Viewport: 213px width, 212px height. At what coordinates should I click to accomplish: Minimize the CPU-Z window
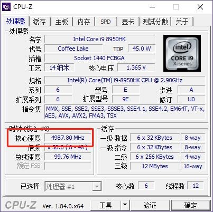click(152, 7)
